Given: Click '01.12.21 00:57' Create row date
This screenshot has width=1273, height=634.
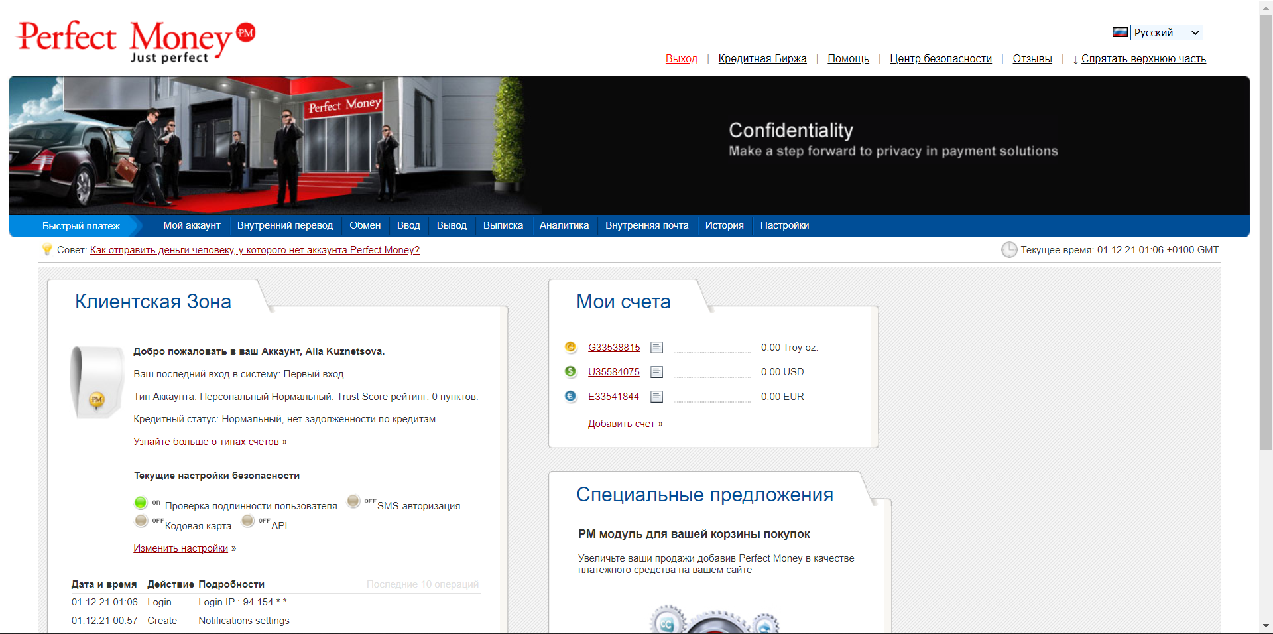Looking at the screenshot, I should (x=105, y=621).
